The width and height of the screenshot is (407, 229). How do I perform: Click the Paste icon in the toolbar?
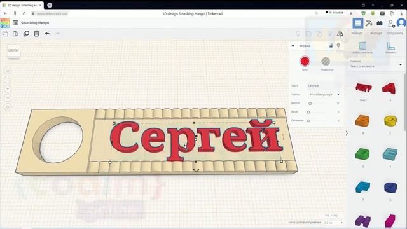pyautogui.click(x=15, y=34)
